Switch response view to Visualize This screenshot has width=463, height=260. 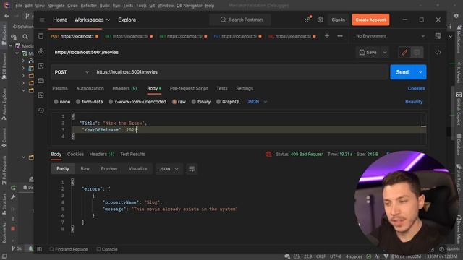[x=137, y=169]
